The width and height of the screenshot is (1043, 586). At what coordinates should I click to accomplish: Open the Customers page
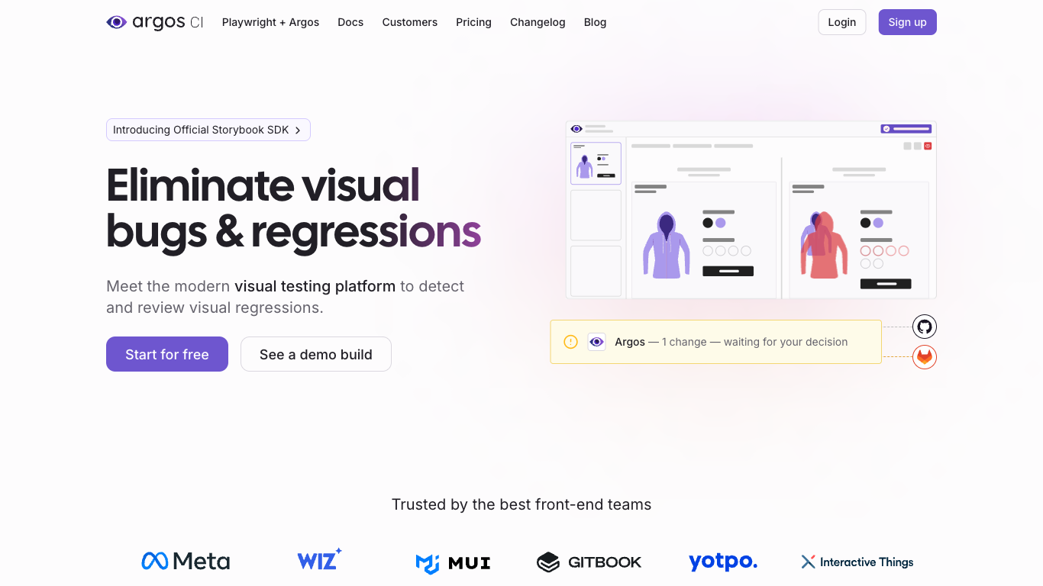point(409,22)
